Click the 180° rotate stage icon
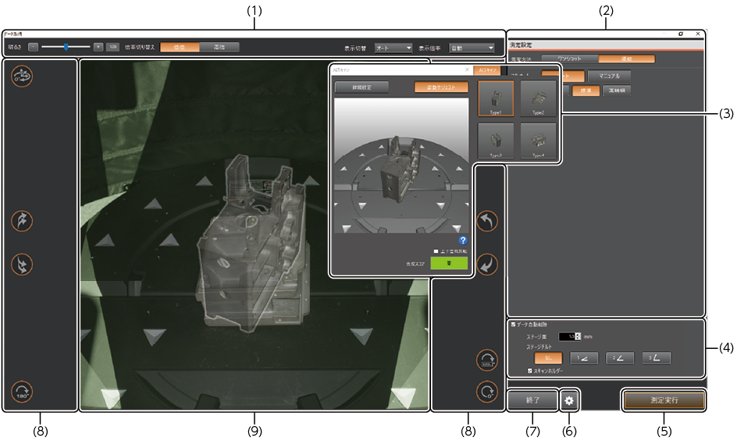 [x=22, y=390]
